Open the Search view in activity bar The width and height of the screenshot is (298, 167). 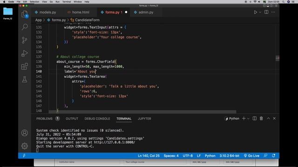point(25,27)
